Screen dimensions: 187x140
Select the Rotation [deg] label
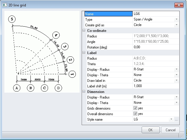[x=97, y=47]
